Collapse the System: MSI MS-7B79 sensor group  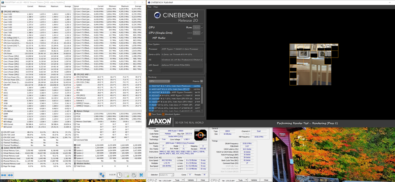(x=2, y=148)
